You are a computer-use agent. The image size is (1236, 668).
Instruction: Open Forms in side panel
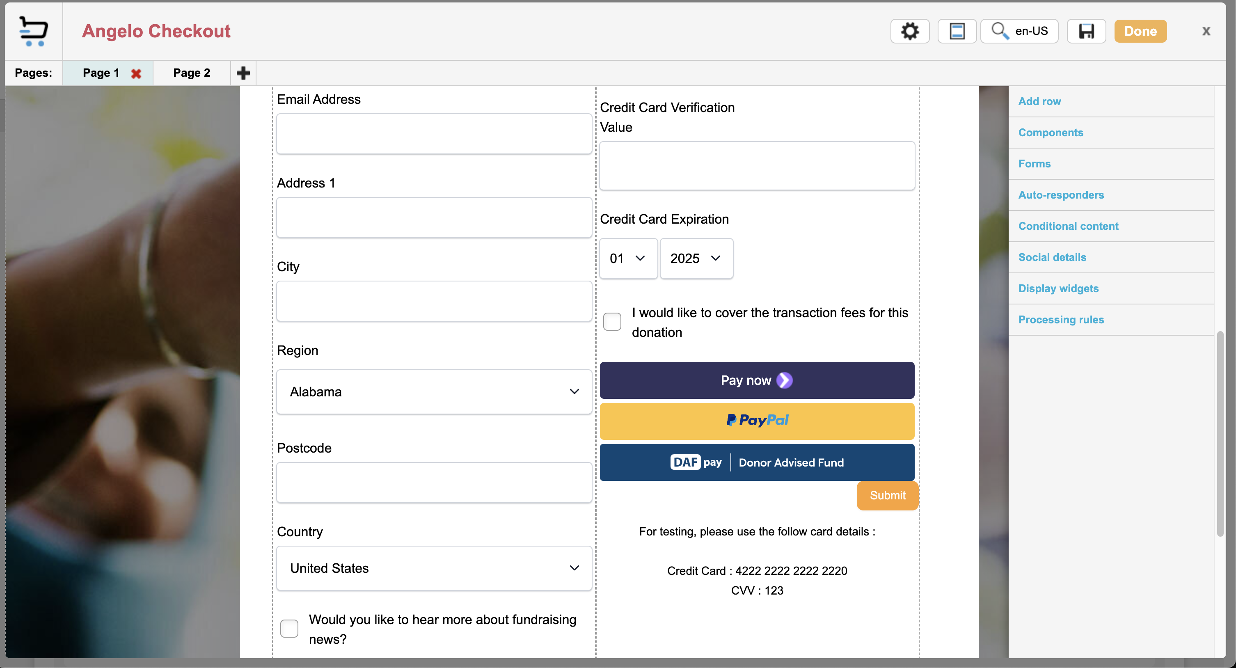(x=1111, y=164)
